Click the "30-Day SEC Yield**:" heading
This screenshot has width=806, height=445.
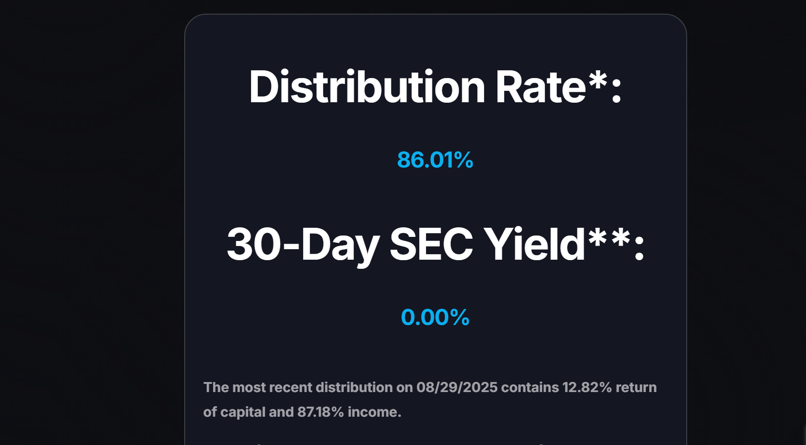[435, 245]
